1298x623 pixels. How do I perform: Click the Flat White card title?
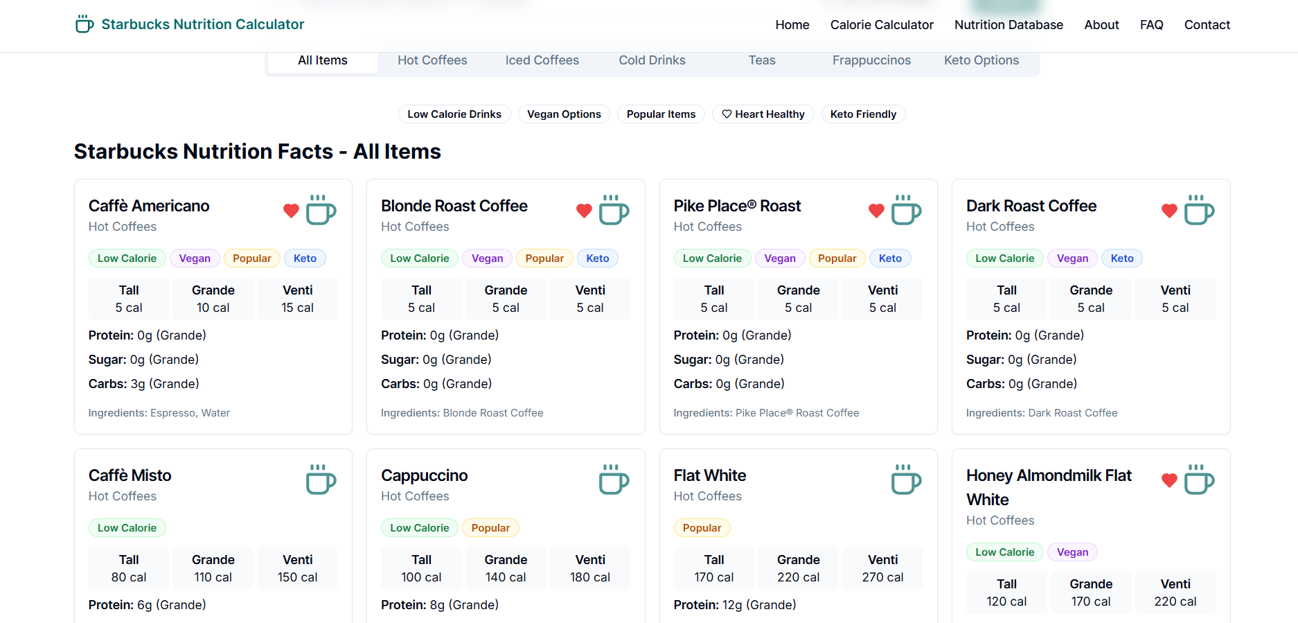pos(710,475)
